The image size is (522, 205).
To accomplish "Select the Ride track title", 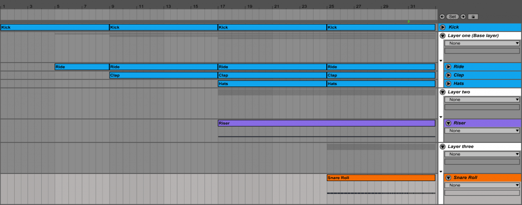I will [x=459, y=67].
